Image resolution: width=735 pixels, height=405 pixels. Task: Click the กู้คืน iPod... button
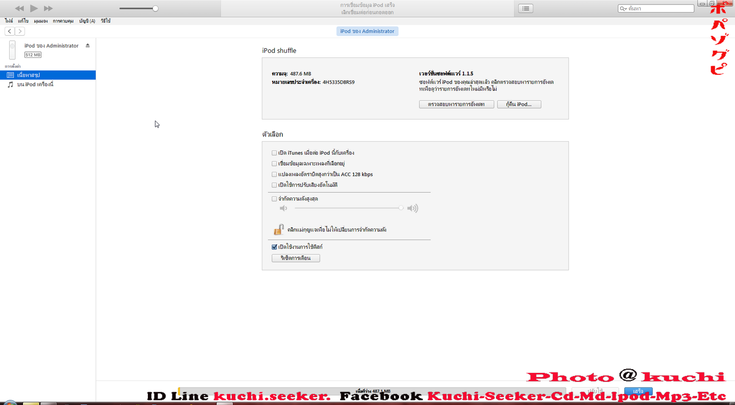pos(519,104)
